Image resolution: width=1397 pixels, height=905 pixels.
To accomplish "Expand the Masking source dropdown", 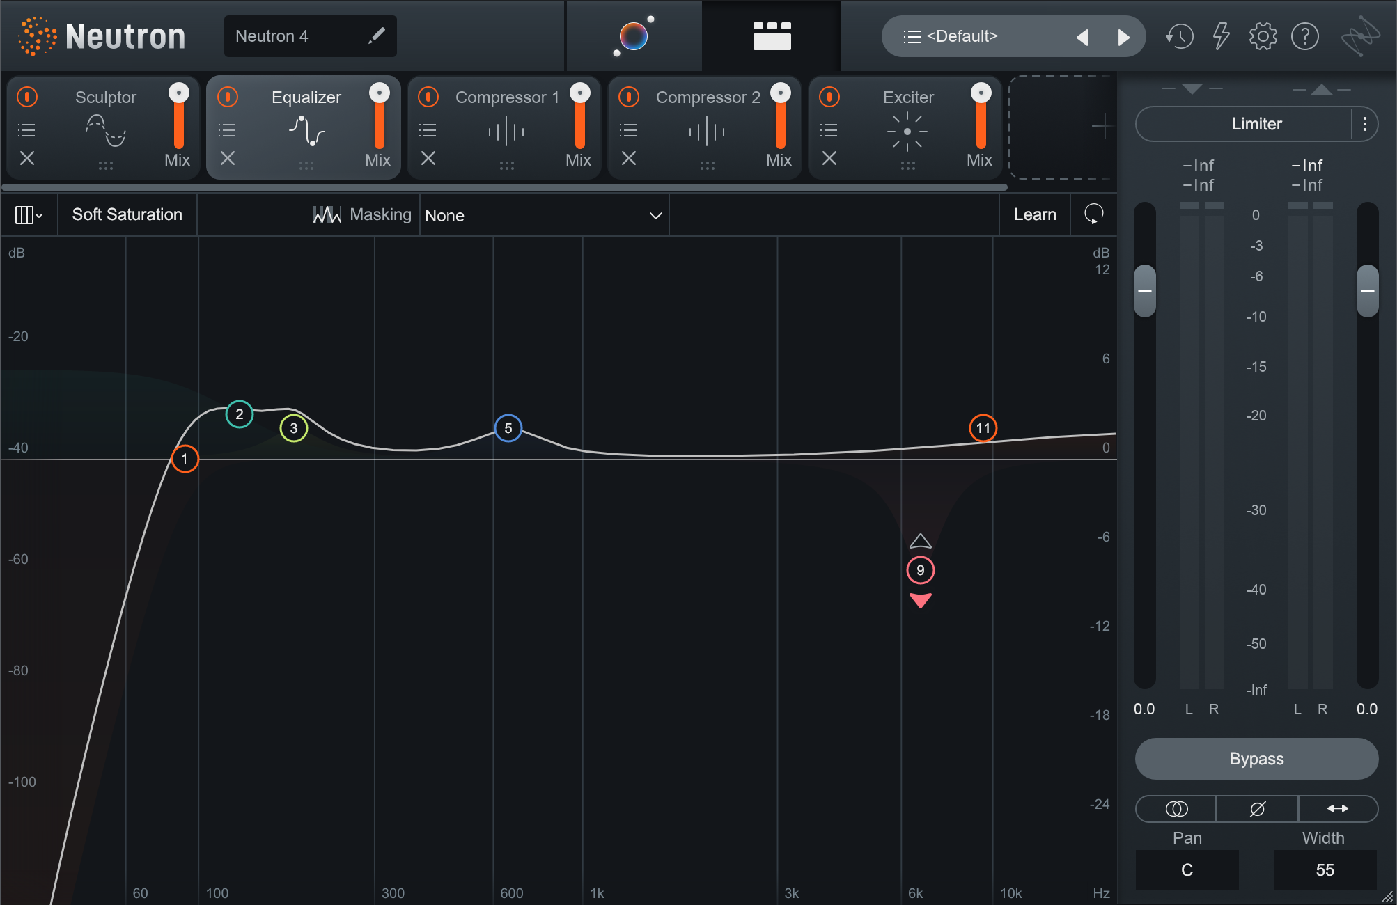I will click(543, 215).
